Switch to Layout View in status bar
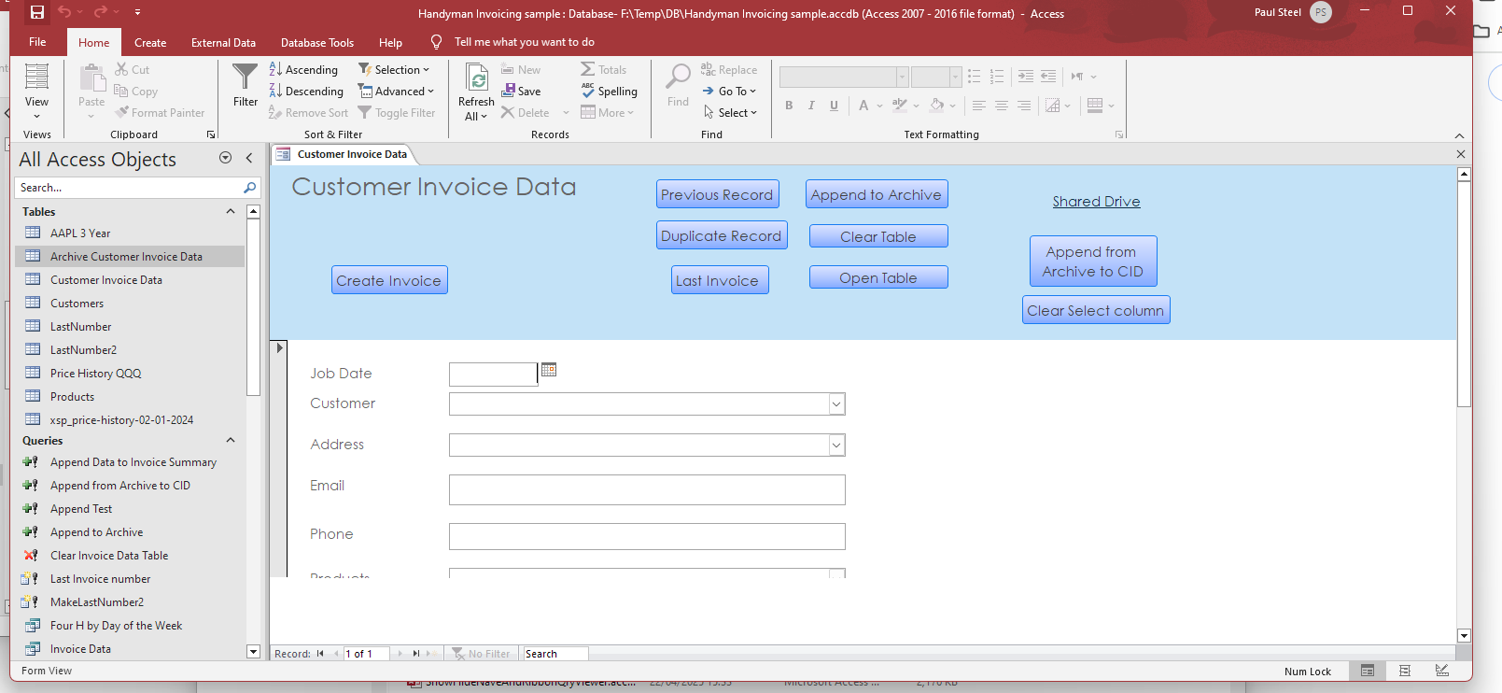The width and height of the screenshot is (1502, 693). point(1405,671)
